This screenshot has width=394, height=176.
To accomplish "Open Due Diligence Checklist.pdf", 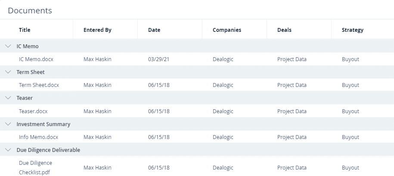I will pos(35,168).
